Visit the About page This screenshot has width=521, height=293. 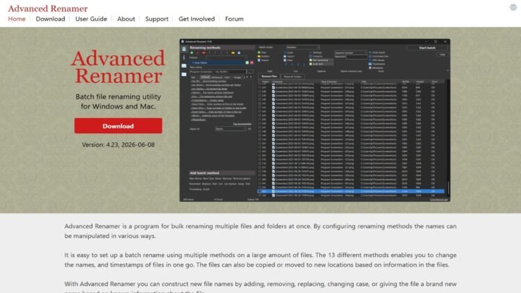click(x=126, y=19)
